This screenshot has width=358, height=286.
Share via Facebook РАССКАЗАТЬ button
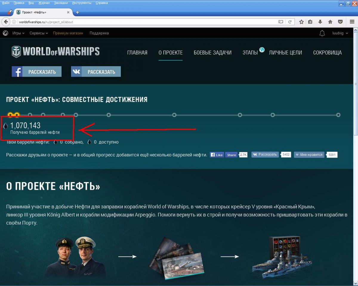point(37,71)
